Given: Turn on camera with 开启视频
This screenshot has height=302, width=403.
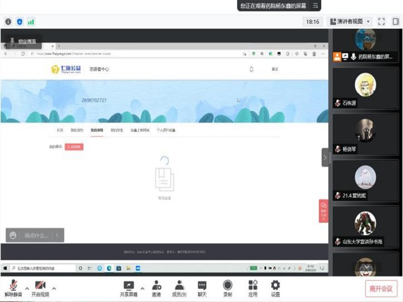Looking at the screenshot, I should click(x=40, y=288).
